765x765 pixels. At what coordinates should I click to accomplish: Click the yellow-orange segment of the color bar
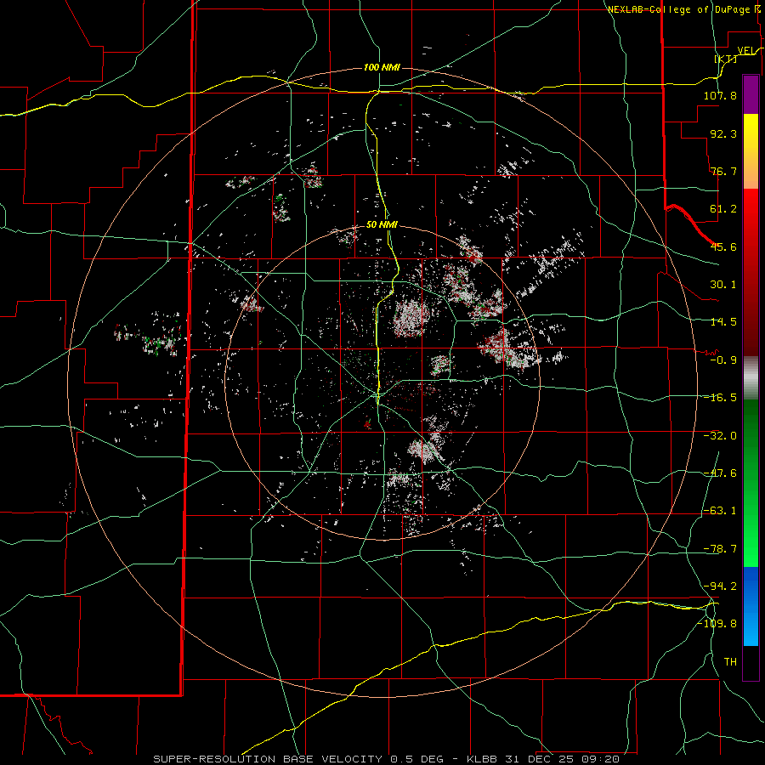(751, 151)
